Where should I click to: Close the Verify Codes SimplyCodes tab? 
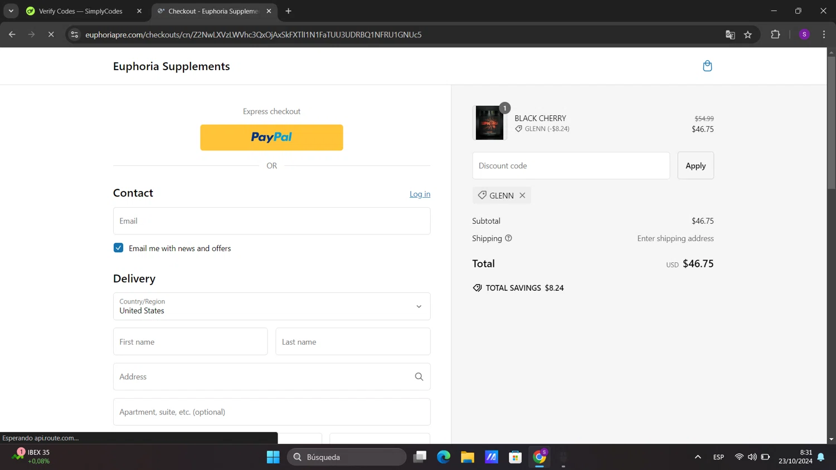[x=139, y=11]
